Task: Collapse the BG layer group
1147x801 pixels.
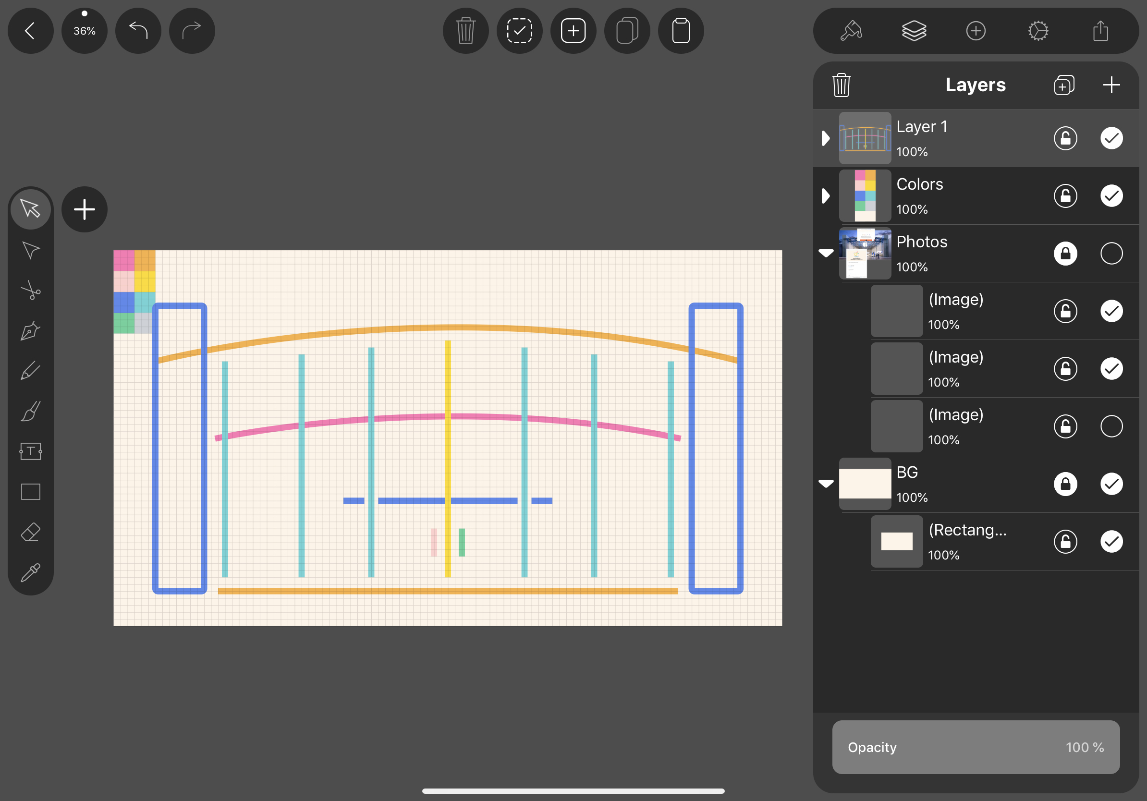Action: [825, 484]
